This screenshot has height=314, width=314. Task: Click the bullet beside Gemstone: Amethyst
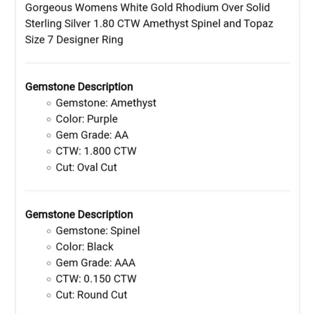[x=49, y=104]
